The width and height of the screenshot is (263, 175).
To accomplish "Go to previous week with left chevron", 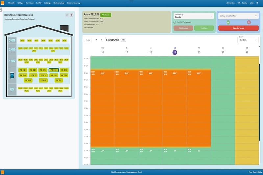I will click(x=96, y=40).
